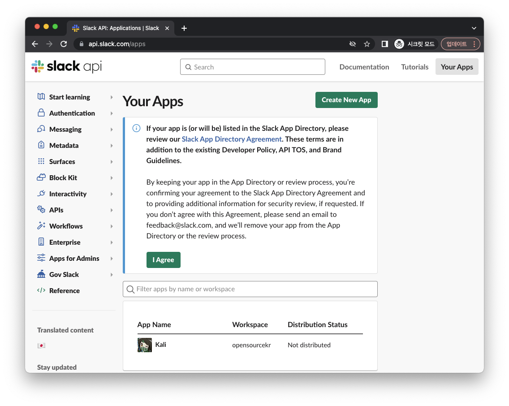Click the site lock icon in address bar

click(x=82, y=44)
